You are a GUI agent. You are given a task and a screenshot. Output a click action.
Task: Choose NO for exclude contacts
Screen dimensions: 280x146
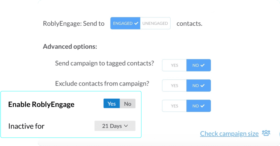pyautogui.click(x=199, y=86)
